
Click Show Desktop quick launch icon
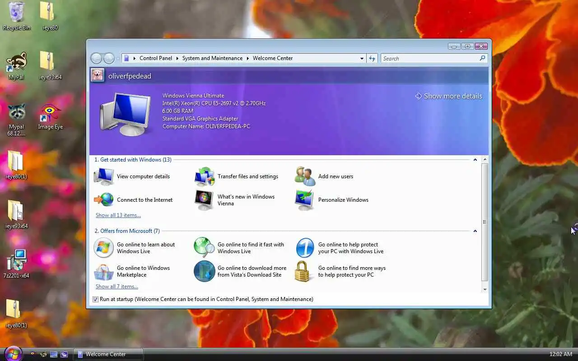coord(54,354)
